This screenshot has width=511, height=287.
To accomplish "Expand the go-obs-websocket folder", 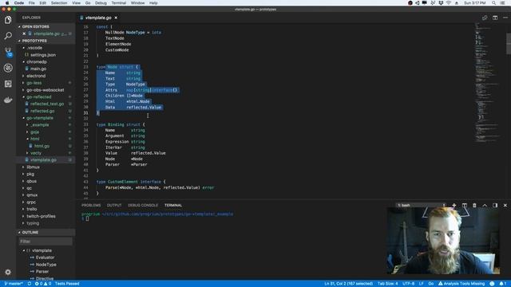I will pos(45,90).
